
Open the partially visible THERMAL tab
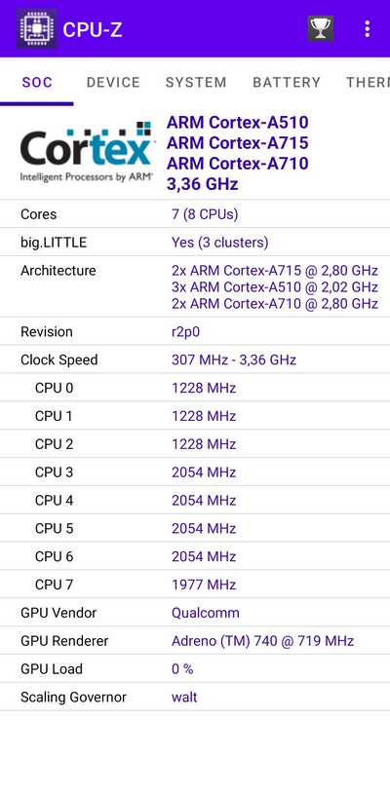click(368, 83)
